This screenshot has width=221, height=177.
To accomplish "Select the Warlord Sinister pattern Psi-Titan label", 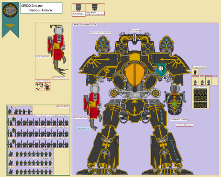I will pyautogui.click(x=85, y=24).
